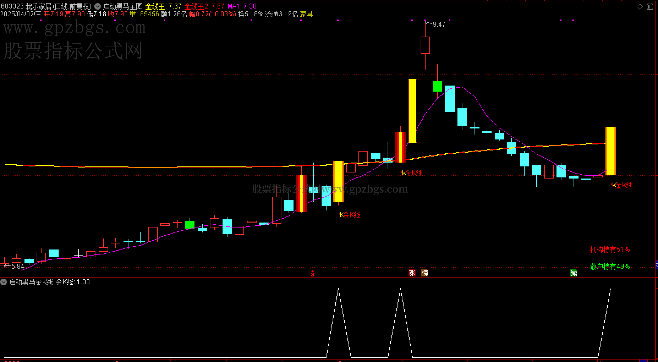The width and height of the screenshot is (658, 362).
Task: Open the main chart indicator dropdown next to 启动黑马主图
Action: pyautogui.click(x=98, y=6)
